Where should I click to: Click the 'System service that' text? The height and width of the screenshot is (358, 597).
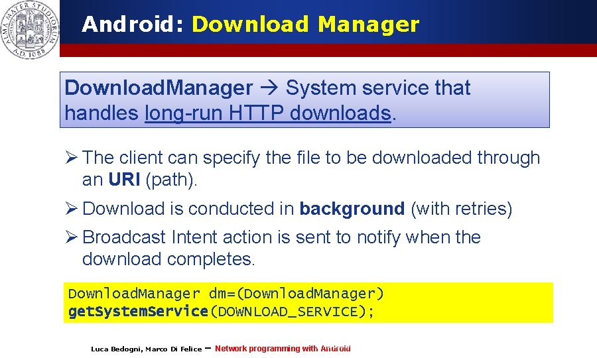[377, 88]
